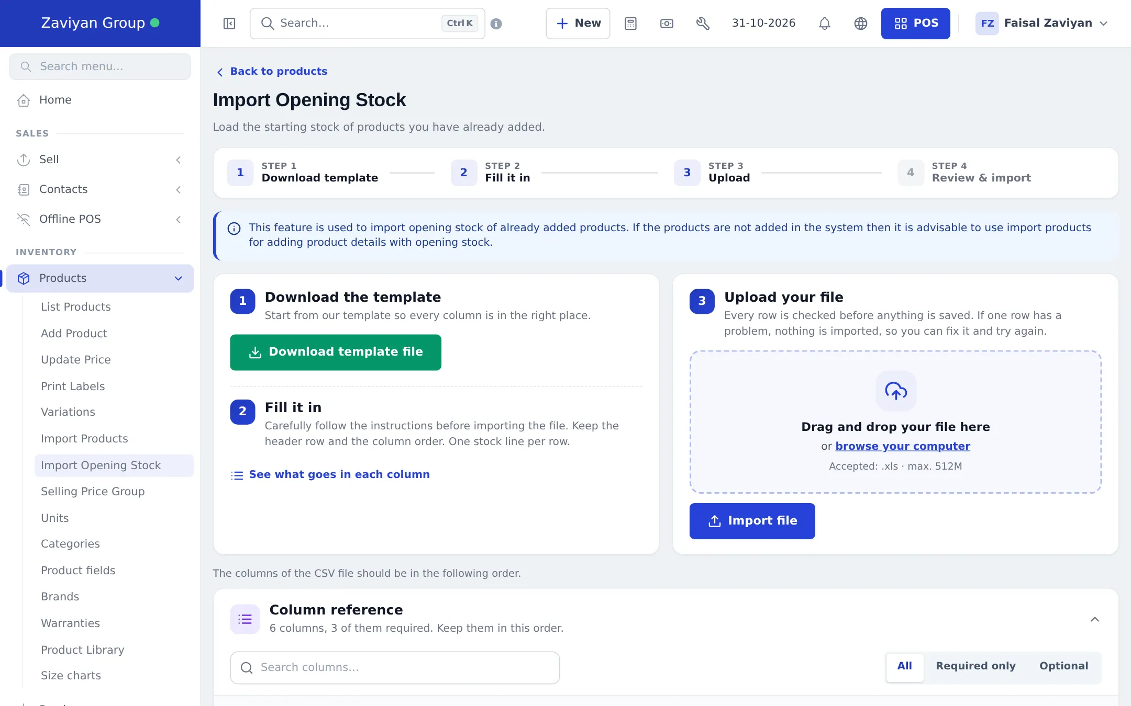
Task: Click the Contacts address book icon
Action: click(24, 189)
